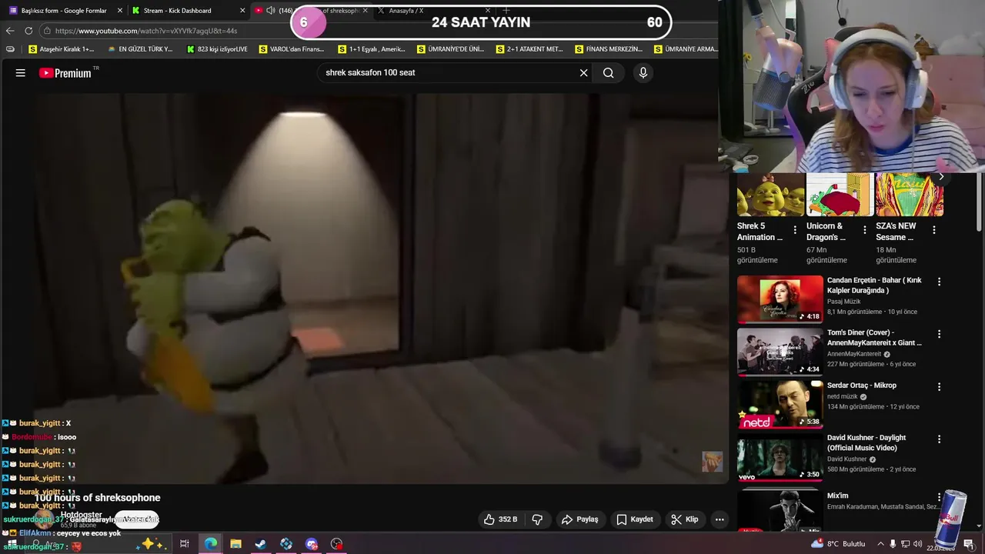Open more actions three-dot menu under video

coord(720,519)
